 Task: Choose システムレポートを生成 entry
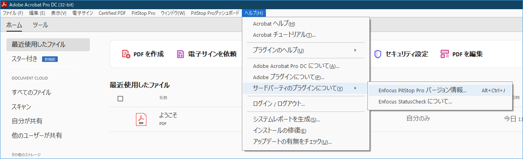click(x=305, y=119)
